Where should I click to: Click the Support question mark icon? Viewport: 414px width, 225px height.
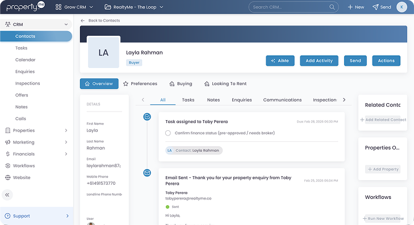7,216
